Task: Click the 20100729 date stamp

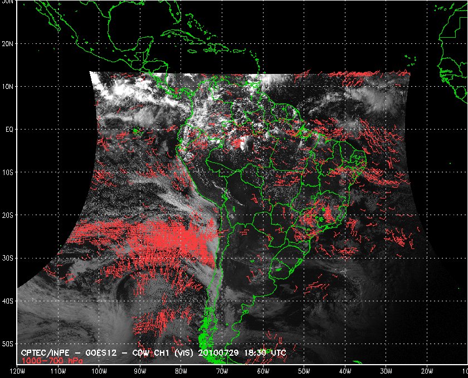Action: pyautogui.click(x=218, y=353)
